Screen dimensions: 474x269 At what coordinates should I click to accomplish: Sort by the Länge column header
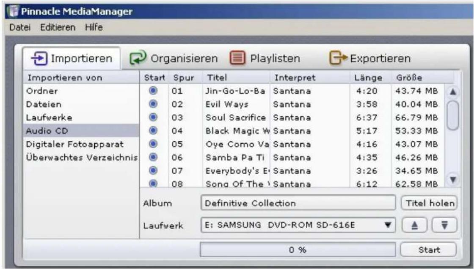coord(371,78)
